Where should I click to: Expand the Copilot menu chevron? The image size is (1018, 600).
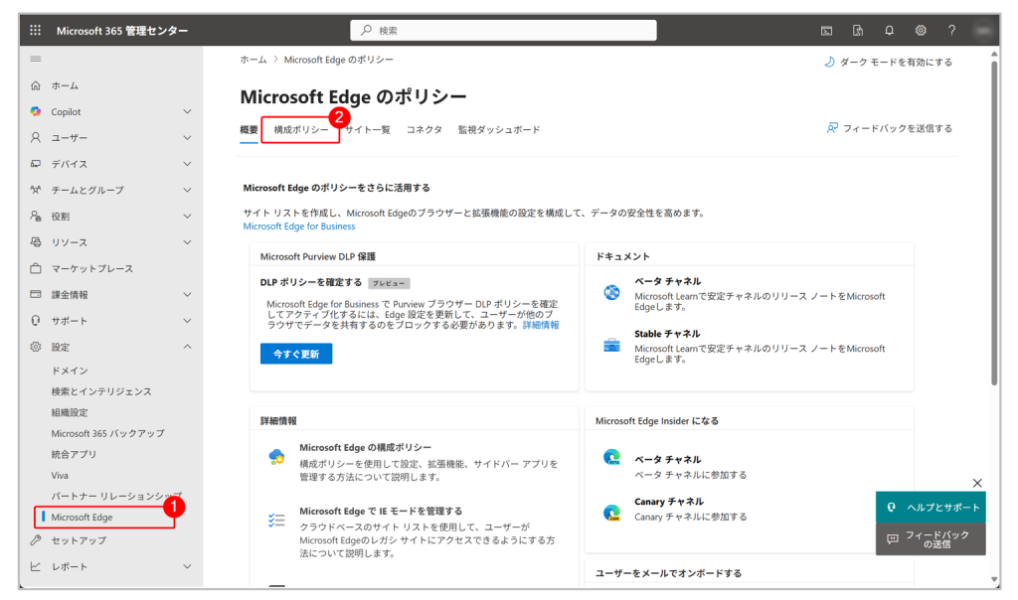pyautogui.click(x=187, y=111)
